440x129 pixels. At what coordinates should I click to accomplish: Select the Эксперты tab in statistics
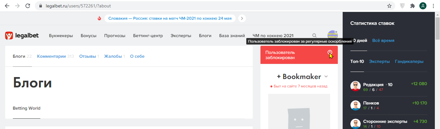379,61
